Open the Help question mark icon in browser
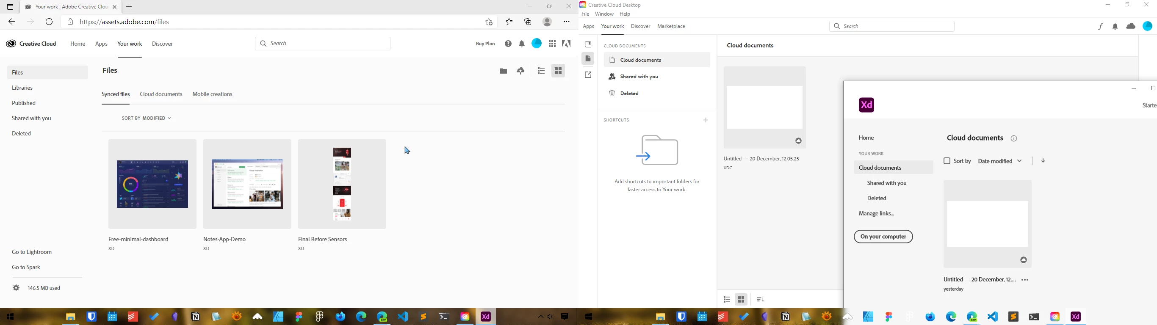This screenshot has width=1157, height=325. [x=508, y=44]
